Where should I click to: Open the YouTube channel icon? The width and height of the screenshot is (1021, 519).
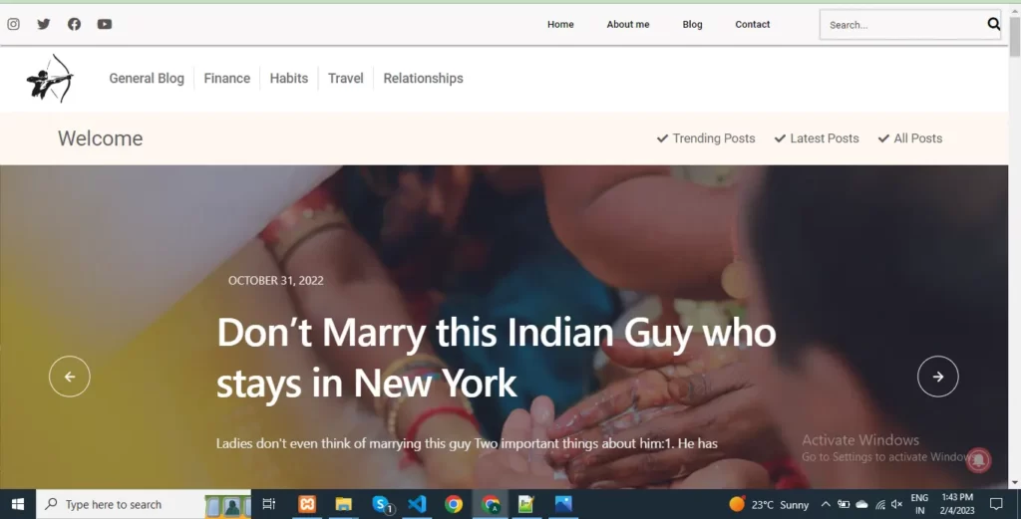tap(105, 24)
